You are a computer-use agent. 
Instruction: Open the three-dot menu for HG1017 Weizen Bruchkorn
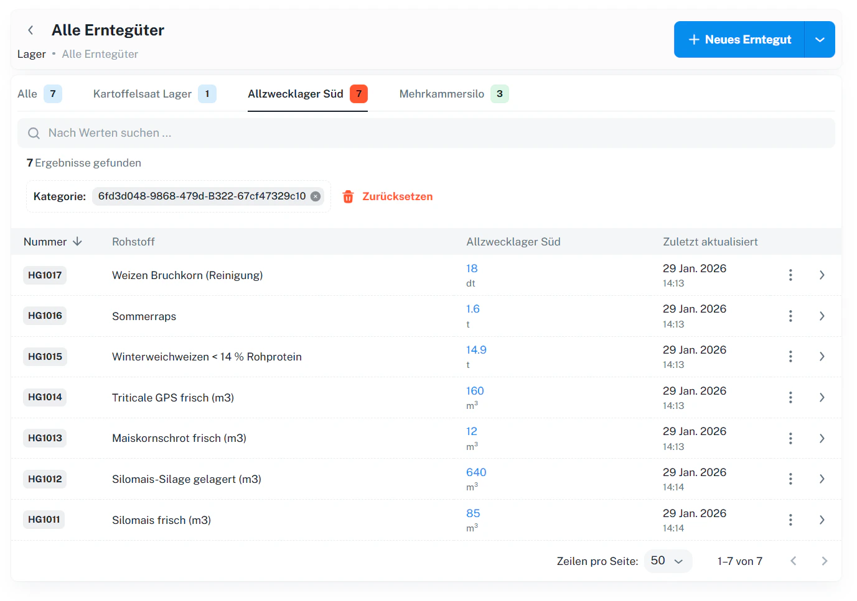tap(790, 275)
